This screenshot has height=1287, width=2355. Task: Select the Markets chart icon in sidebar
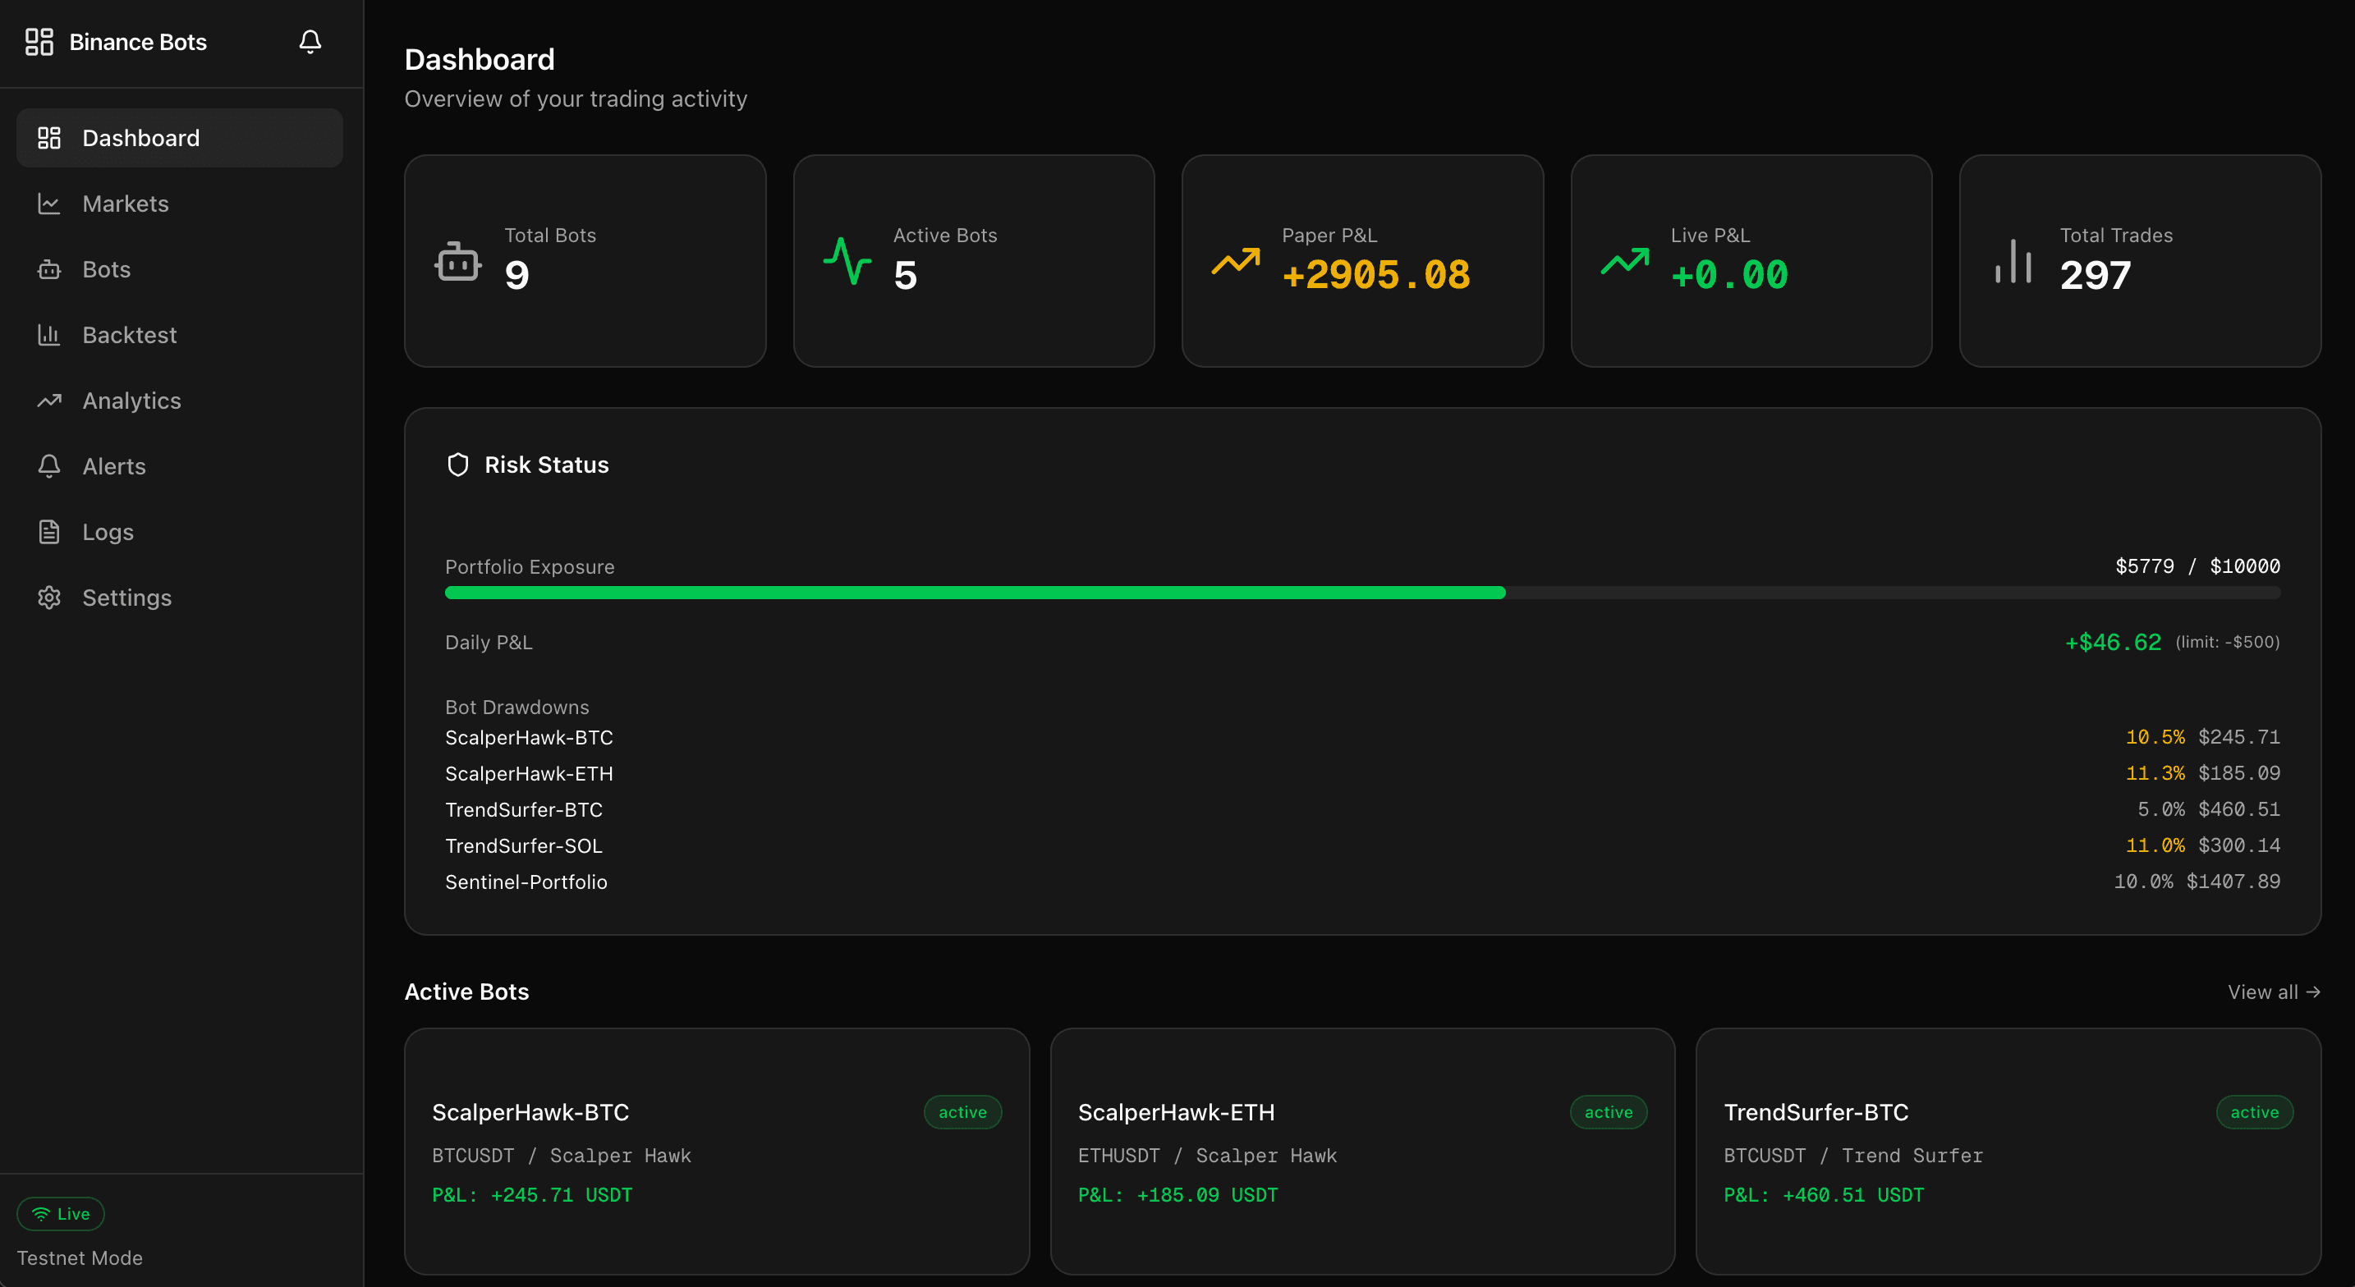[49, 203]
